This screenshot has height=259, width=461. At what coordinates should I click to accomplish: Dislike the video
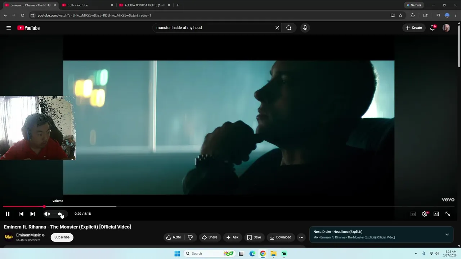pyautogui.click(x=190, y=237)
